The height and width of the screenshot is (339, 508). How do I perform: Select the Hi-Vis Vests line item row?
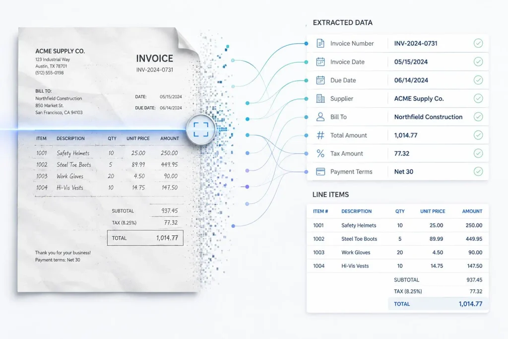(397, 266)
